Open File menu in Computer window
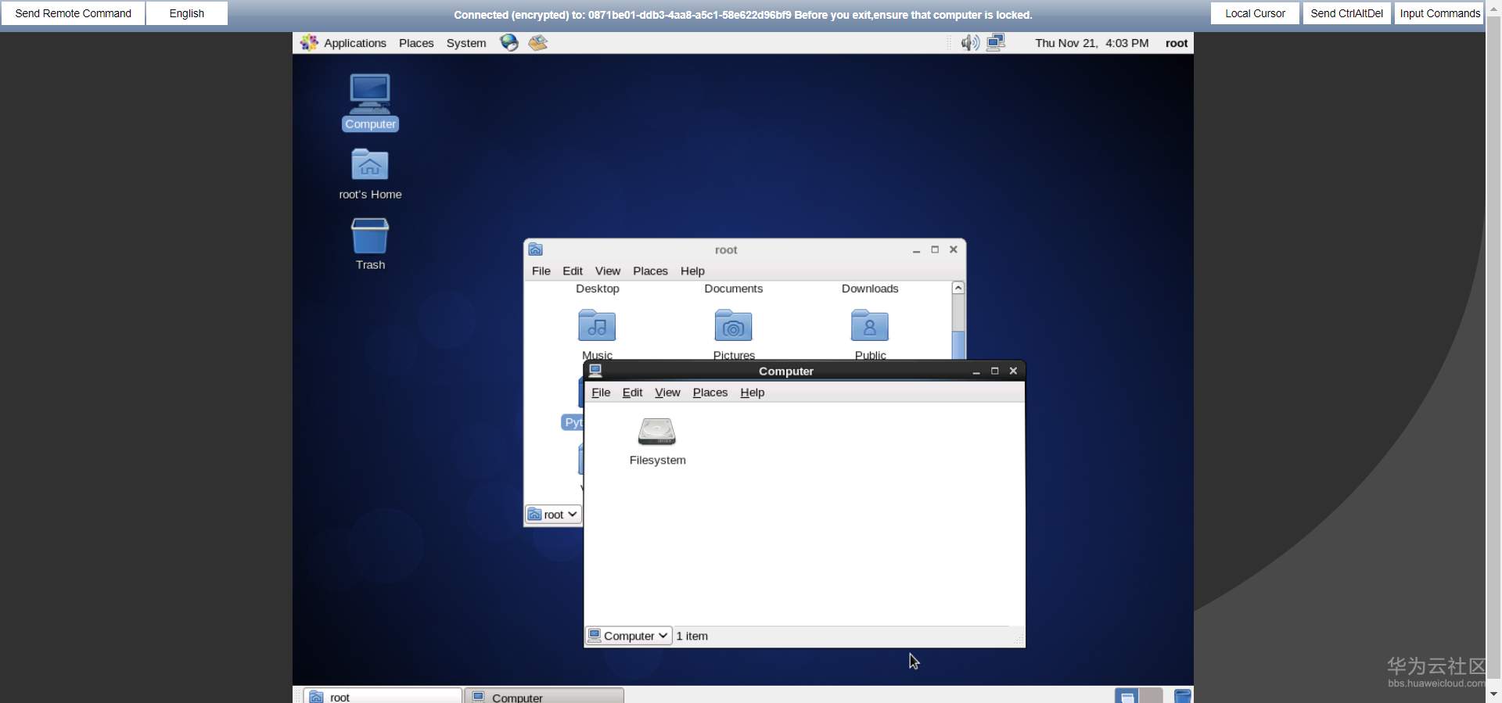The image size is (1502, 703). coord(601,393)
